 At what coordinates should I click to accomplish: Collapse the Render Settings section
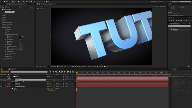click(x=2, y=28)
